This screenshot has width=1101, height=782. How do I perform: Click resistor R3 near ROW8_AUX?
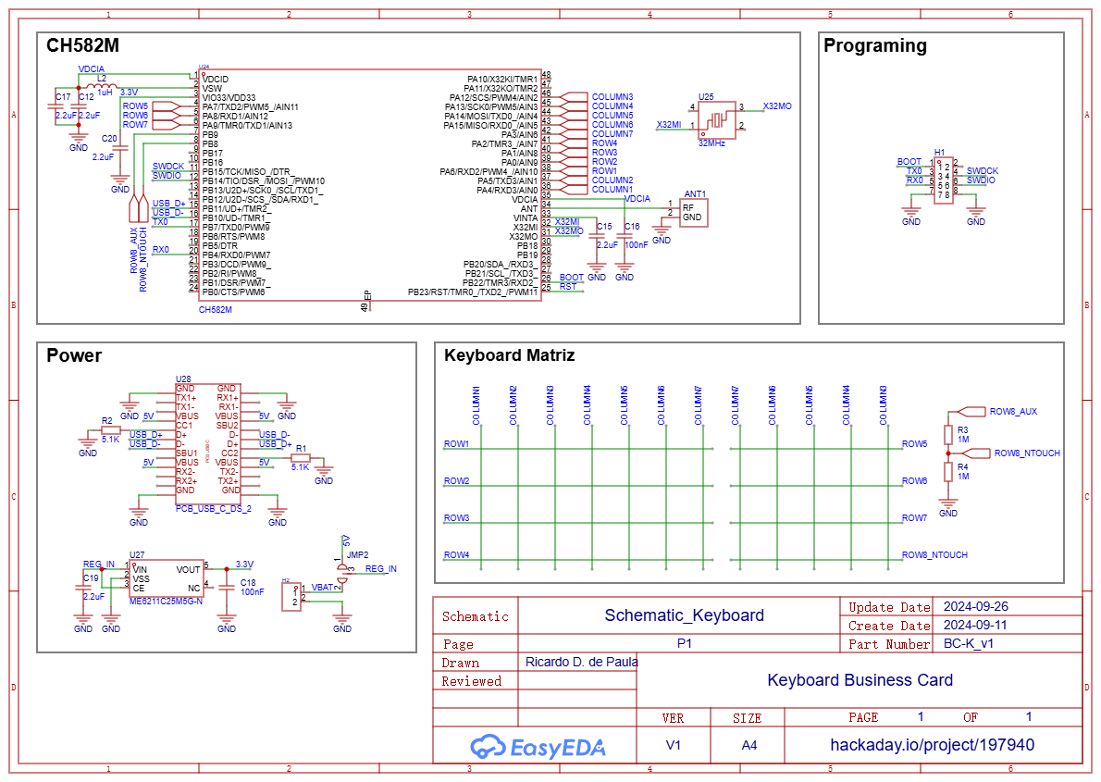[x=948, y=435]
